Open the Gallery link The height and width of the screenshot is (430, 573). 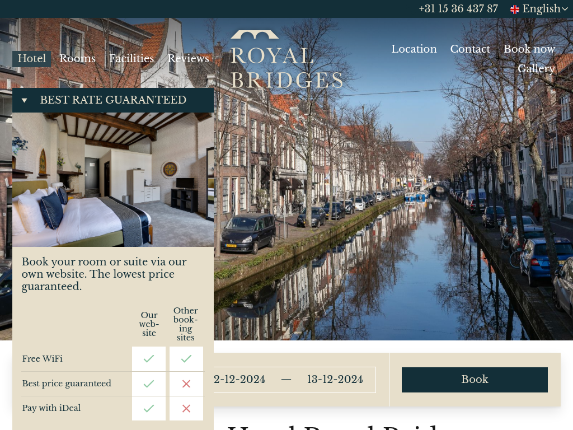point(536,68)
